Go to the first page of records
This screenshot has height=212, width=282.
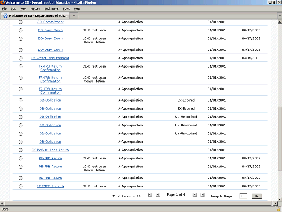(149, 195)
